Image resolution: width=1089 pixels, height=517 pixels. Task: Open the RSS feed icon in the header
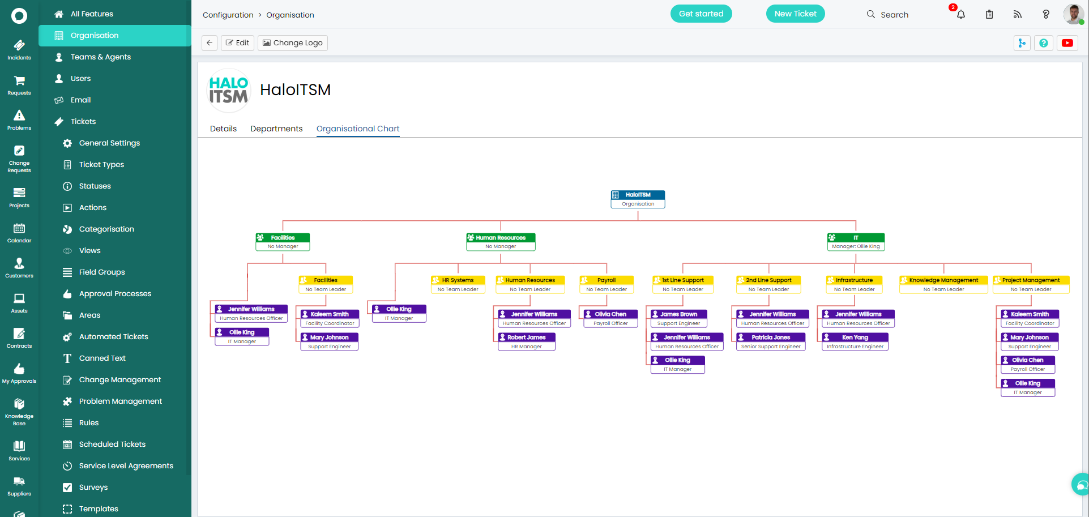1018,15
